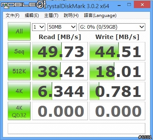The height and width of the screenshot is (140, 153).
Task: Open the 編輯(E) menu
Action: [x=32, y=15]
